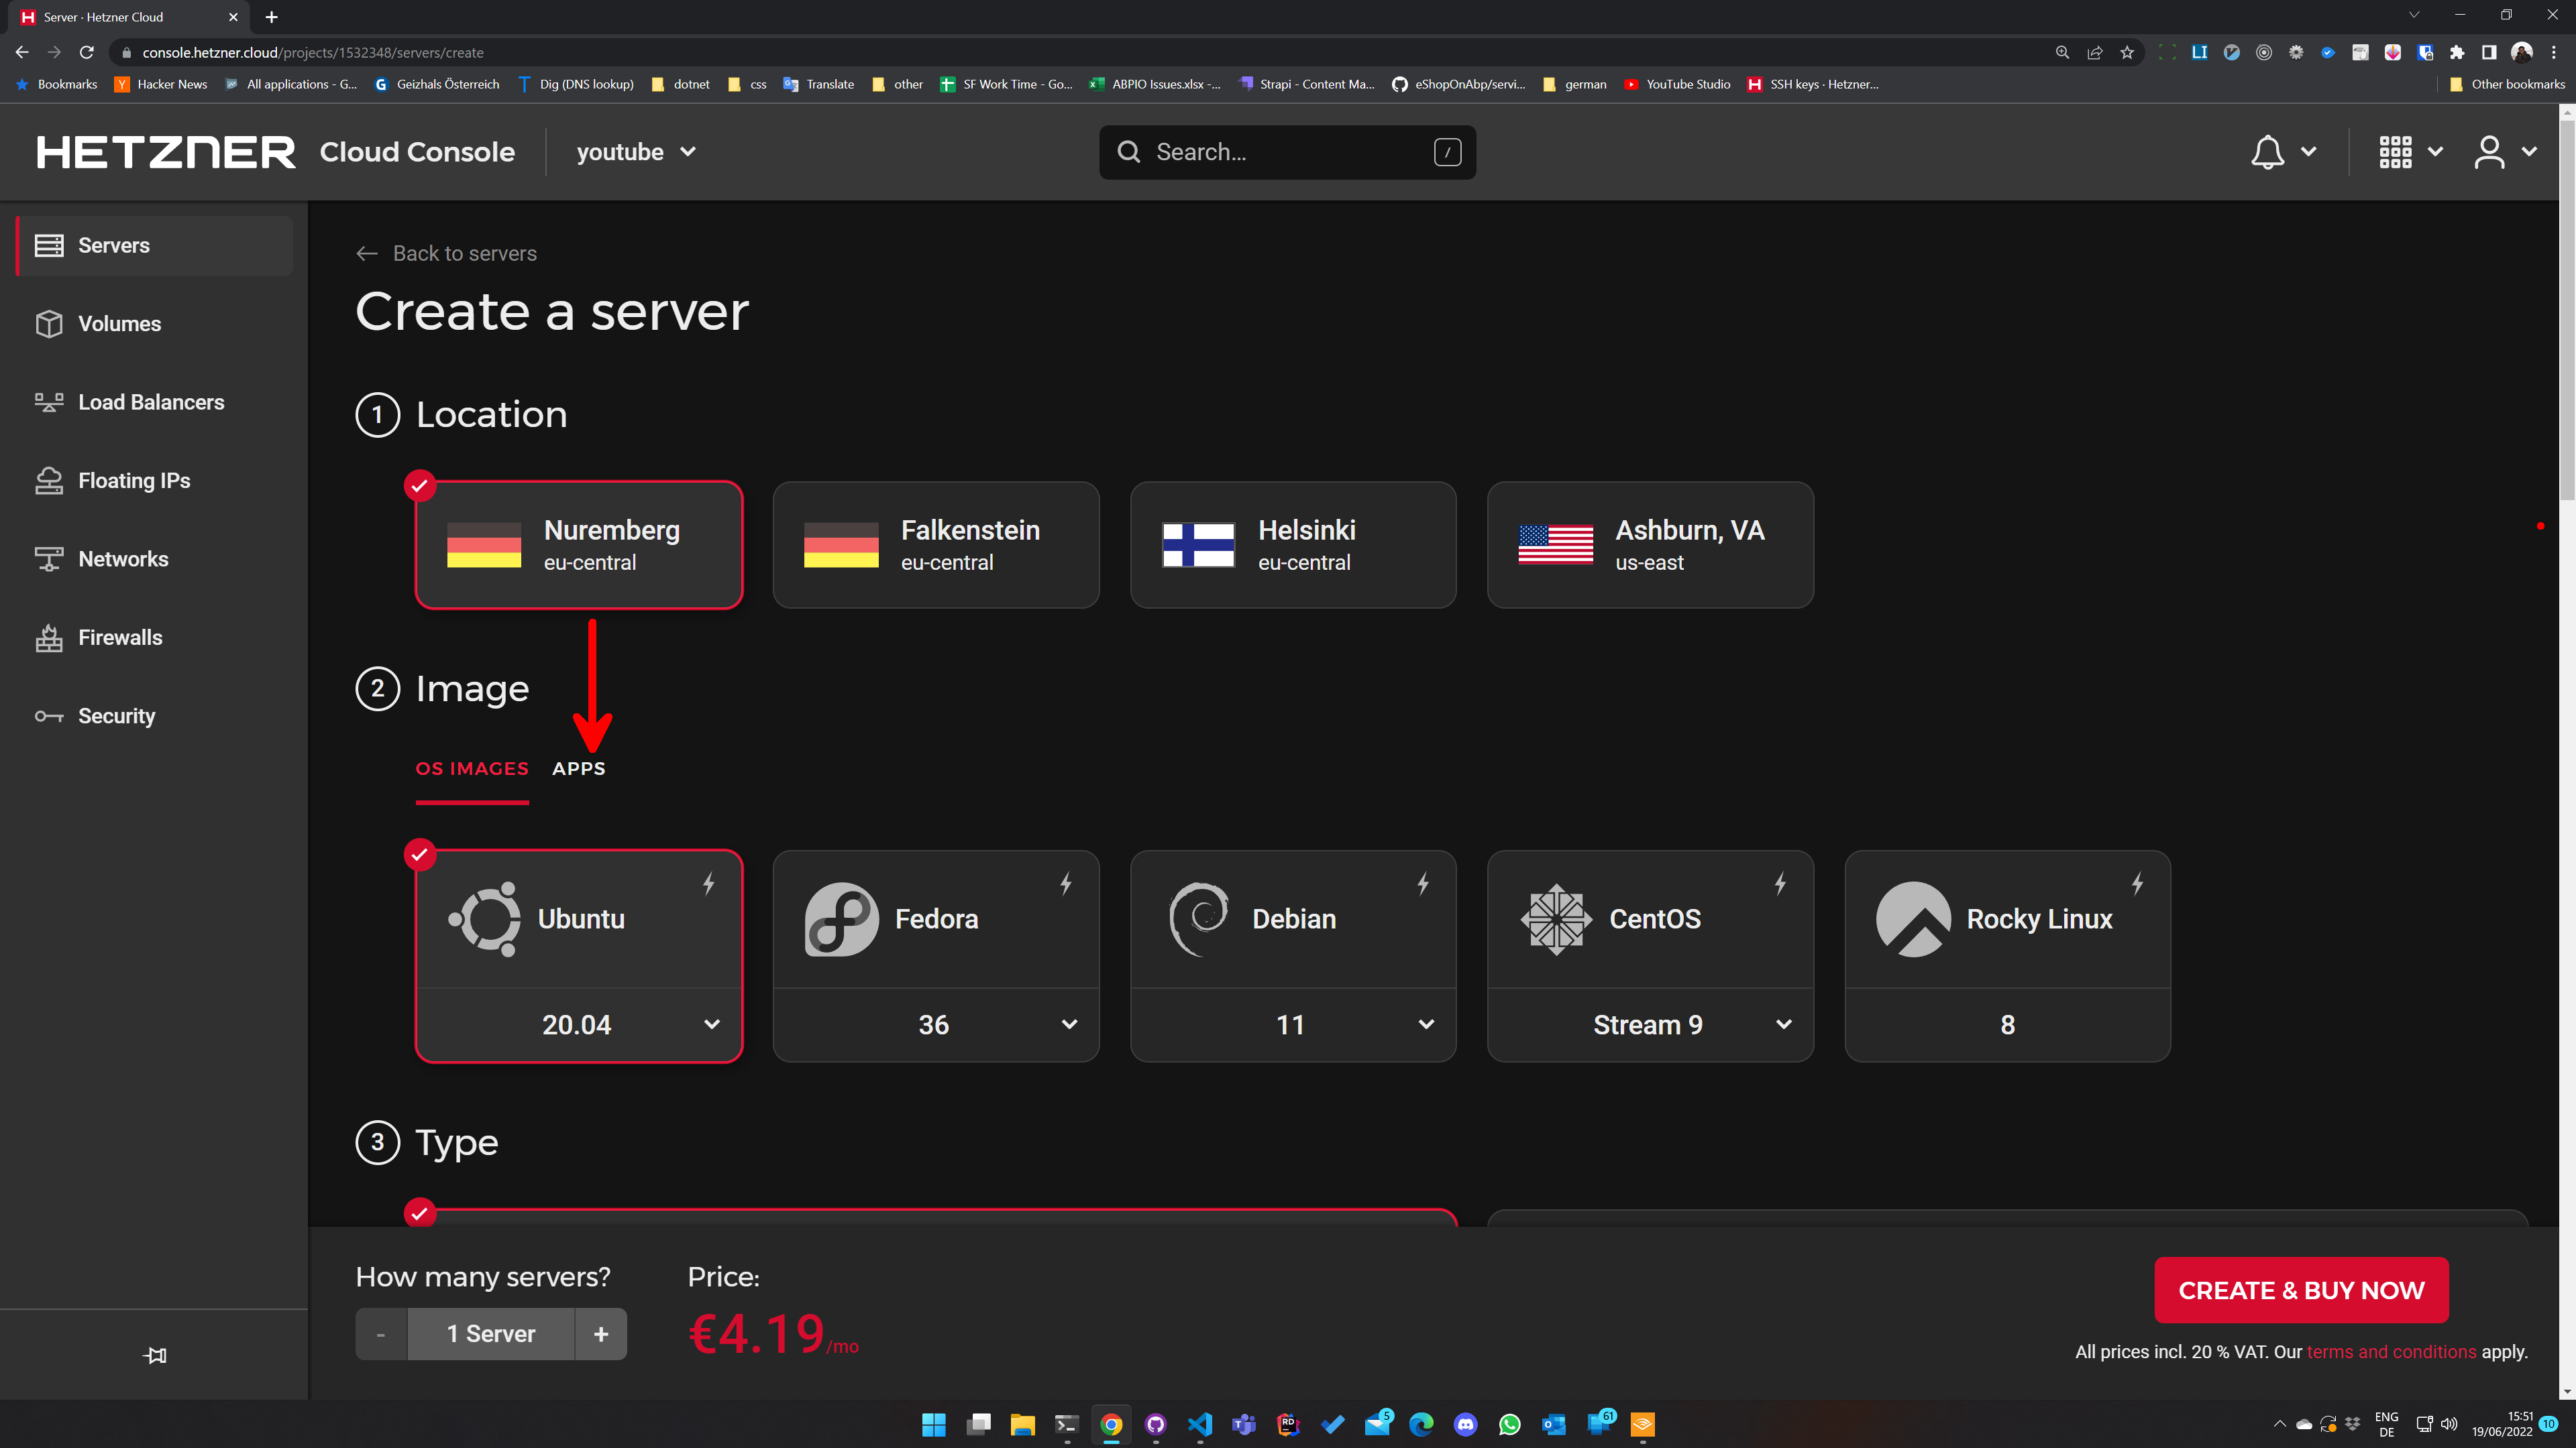Expand the Fedora 36 version dropdown
2576x1448 pixels.
[x=1068, y=1024]
